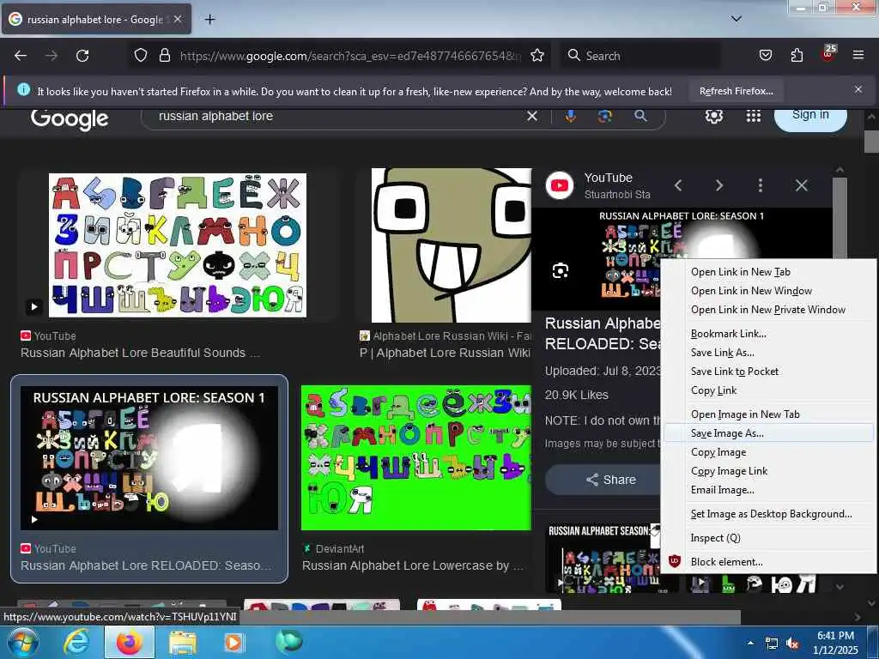This screenshot has width=879, height=659.
Task: Submit the Google search magnifier
Action: [640, 116]
